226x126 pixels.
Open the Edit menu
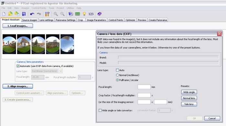point(9,8)
